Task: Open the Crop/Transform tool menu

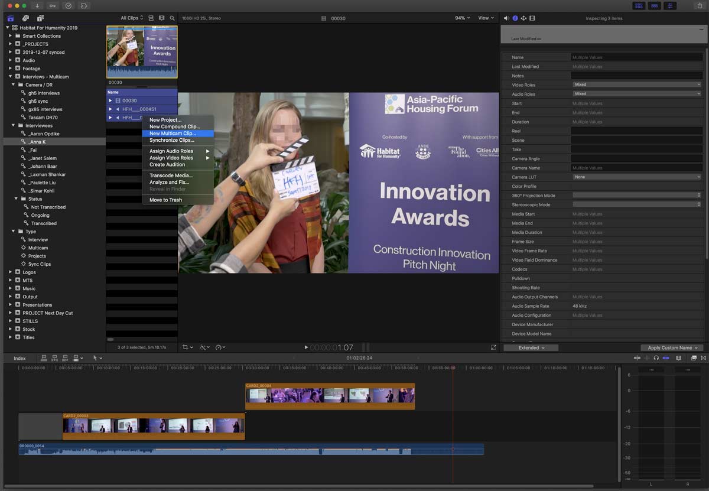Action: coord(188,347)
